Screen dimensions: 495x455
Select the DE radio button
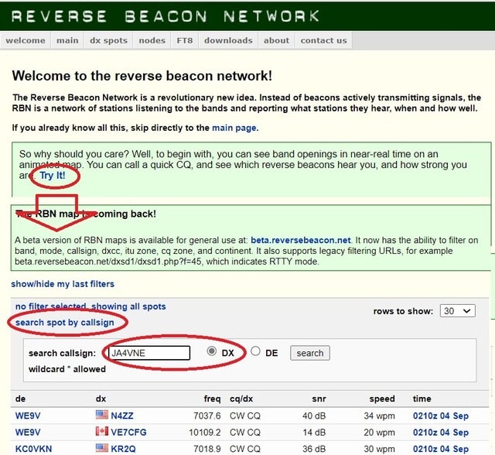pos(255,351)
